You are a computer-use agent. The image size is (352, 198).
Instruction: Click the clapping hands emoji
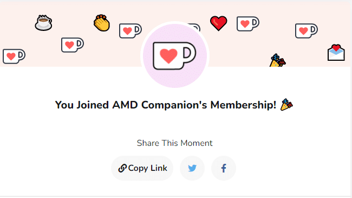pyautogui.click(x=102, y=23)
